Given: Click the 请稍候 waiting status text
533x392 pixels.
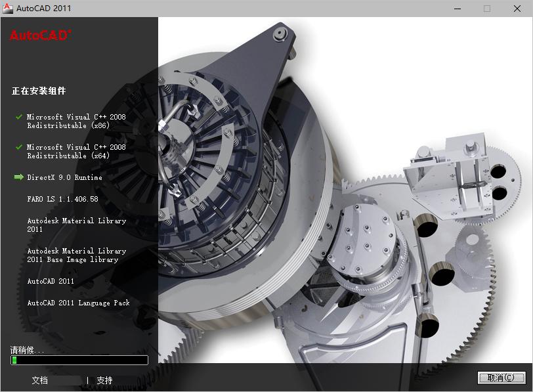Looking at the screenshot, I should (23, 349).
